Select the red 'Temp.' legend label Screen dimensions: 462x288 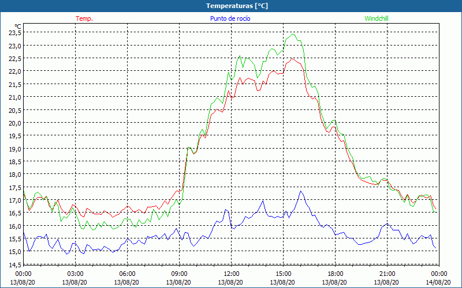84,18
